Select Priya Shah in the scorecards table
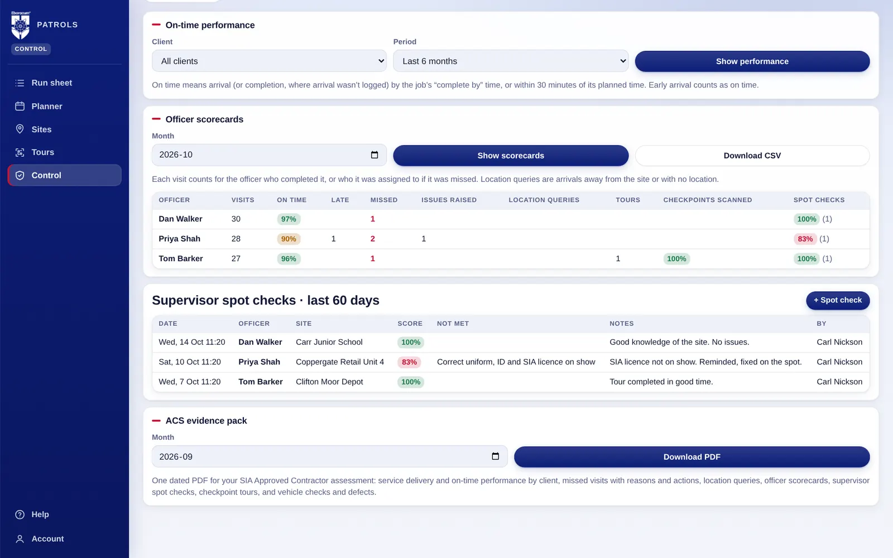Image resolution: width=893 pixels, height=558 pixels. click(x=179, y=239)
